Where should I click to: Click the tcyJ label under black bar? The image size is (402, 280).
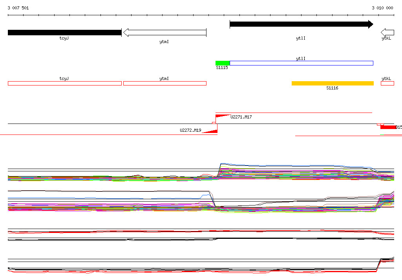coord(64,38)
